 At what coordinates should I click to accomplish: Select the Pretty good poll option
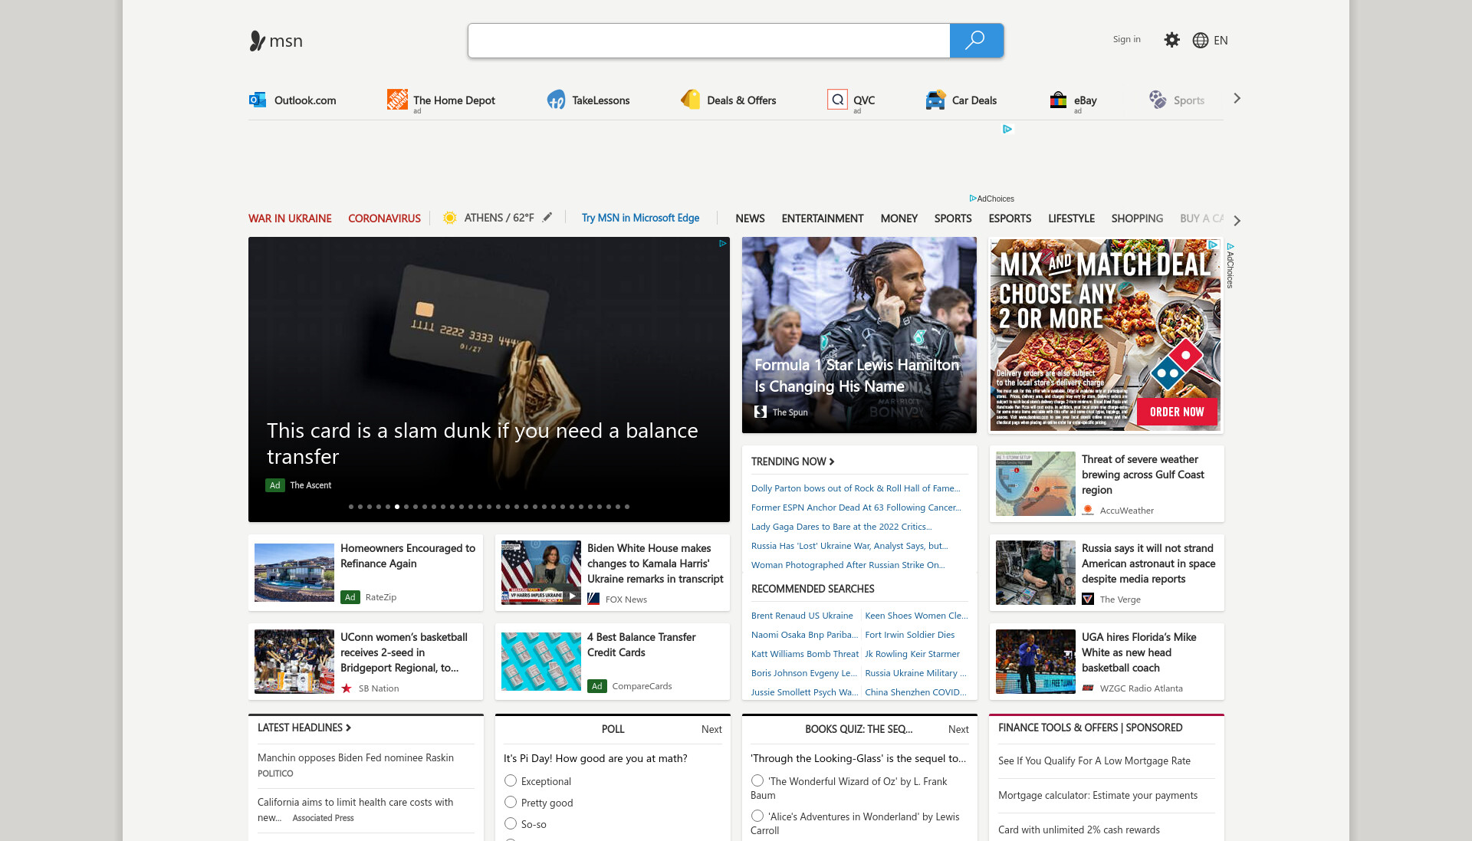511,802
